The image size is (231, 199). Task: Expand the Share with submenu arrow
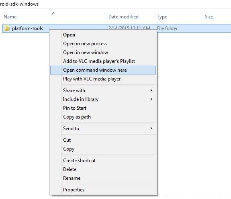click(x=151, y=90)
